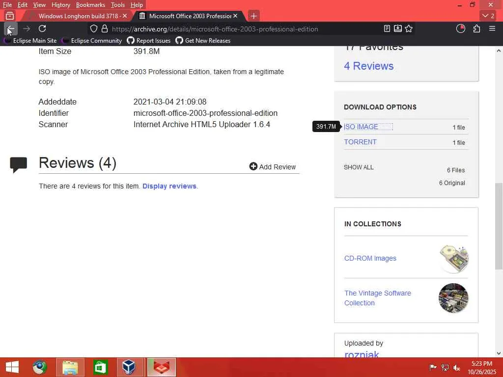
Task: Open the Edit menu
Action: [x=23, y=5]
